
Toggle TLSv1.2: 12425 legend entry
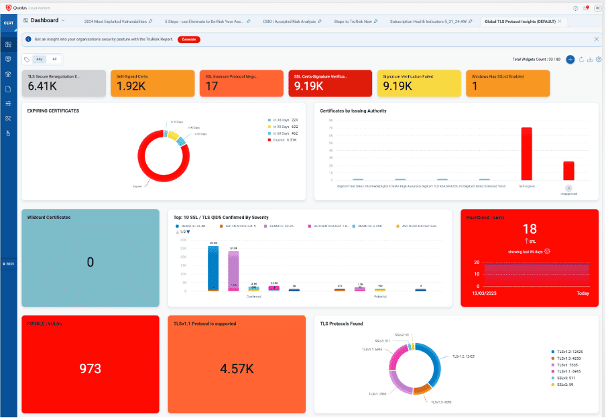click(567, 352)
